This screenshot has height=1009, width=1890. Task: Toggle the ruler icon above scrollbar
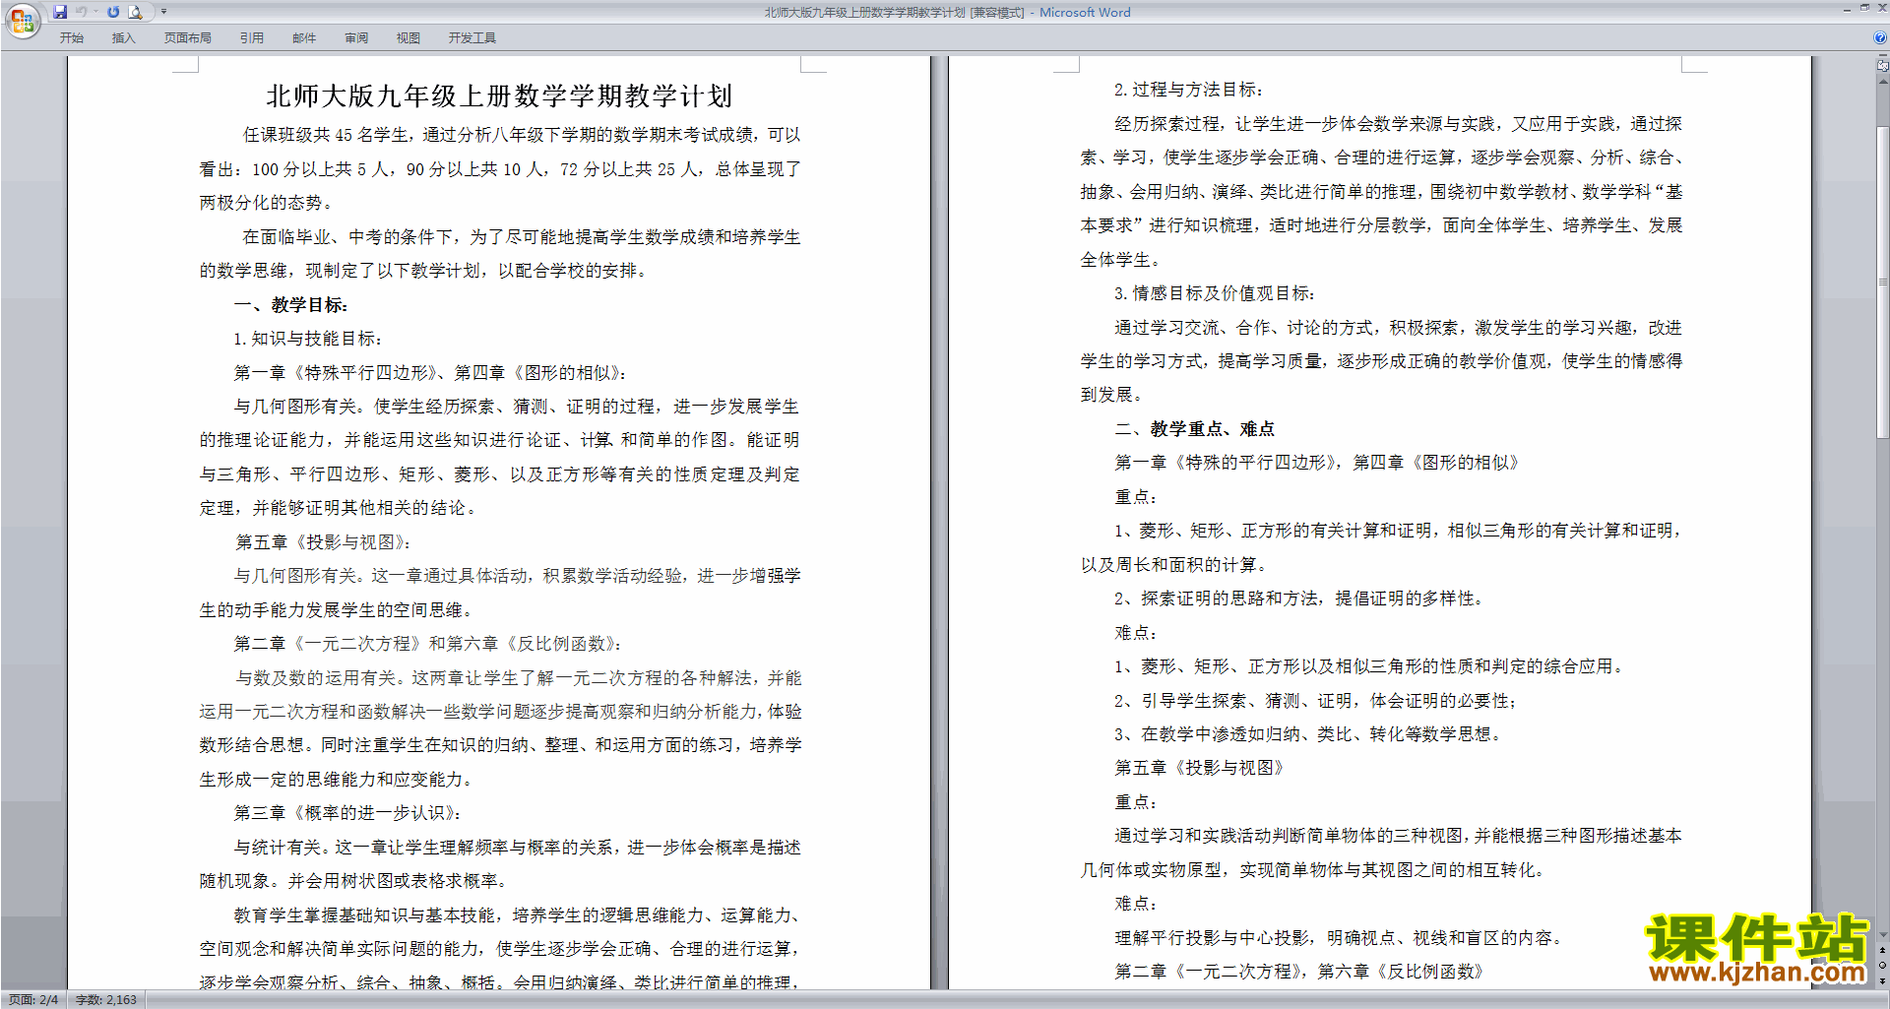point(1882,67)
